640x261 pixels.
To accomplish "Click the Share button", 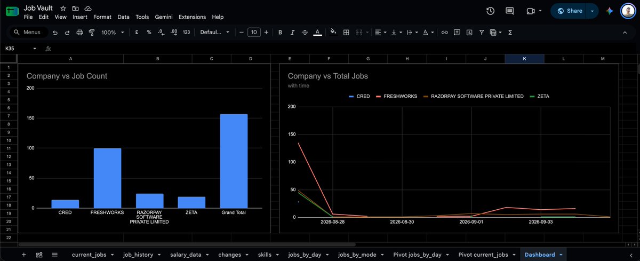I will pos(569,11).
